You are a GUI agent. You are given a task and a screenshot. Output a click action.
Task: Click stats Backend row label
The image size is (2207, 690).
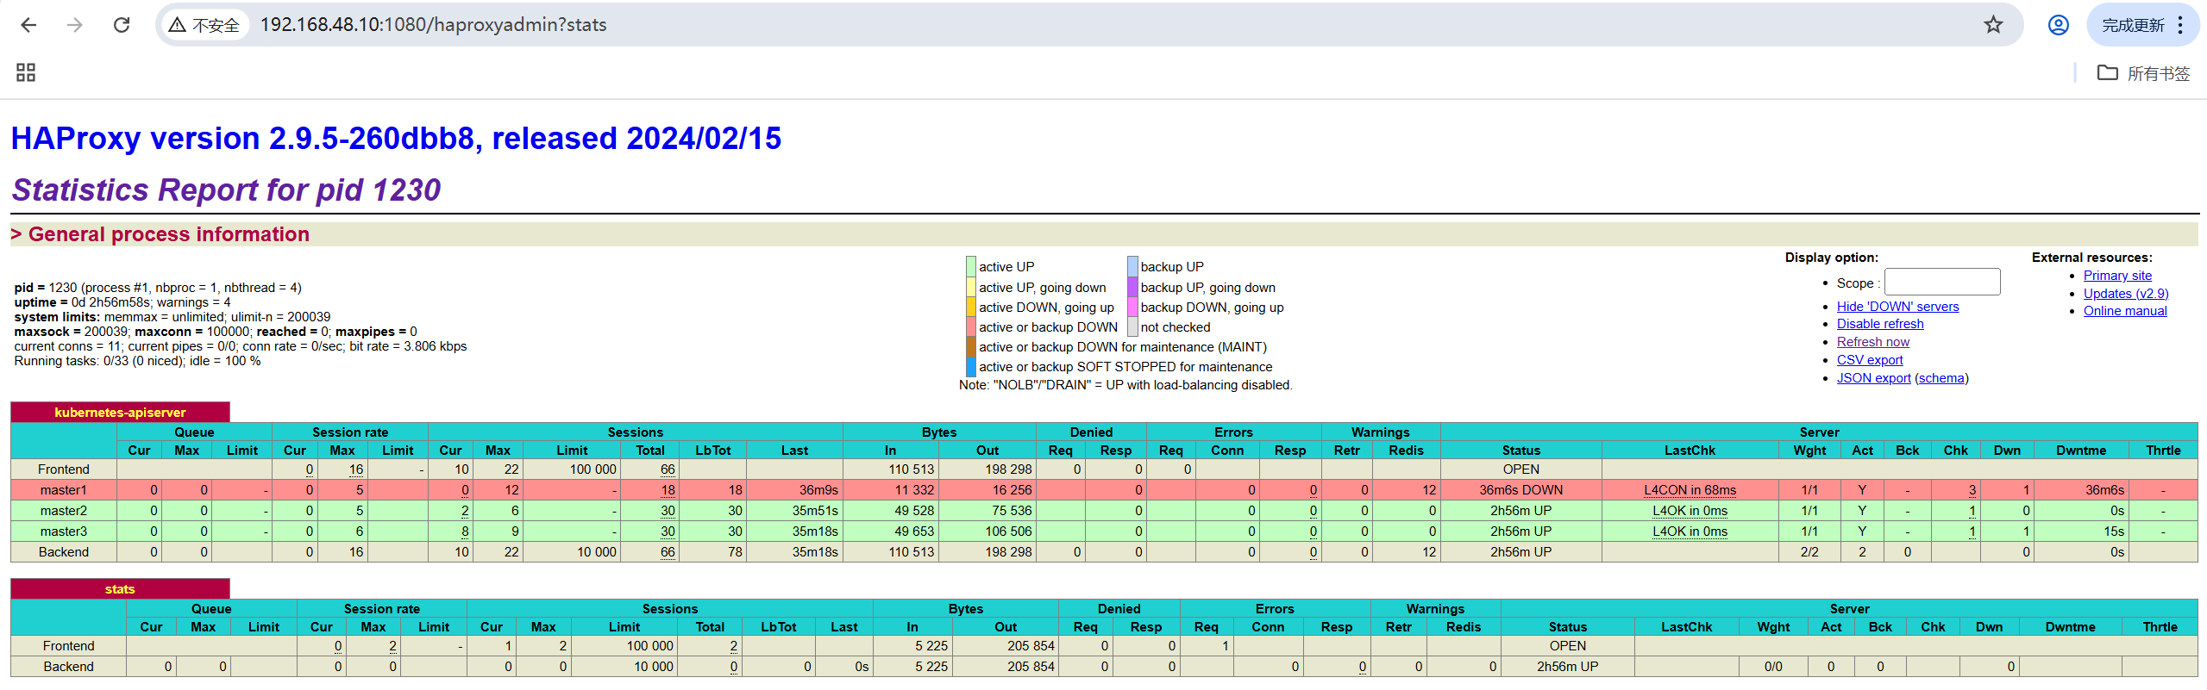click(69, 667)
